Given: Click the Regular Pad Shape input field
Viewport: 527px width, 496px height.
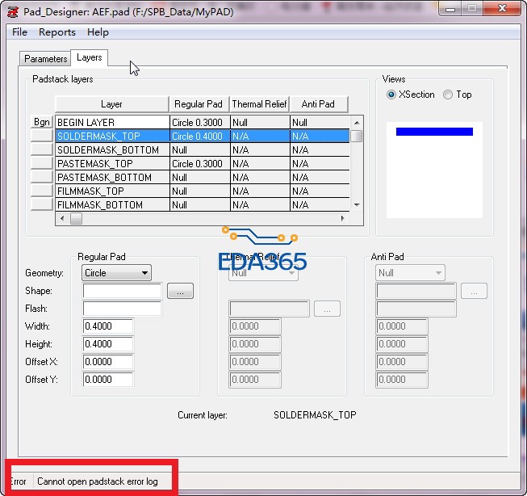Looking at the screenshot, I should click(123, 291).
